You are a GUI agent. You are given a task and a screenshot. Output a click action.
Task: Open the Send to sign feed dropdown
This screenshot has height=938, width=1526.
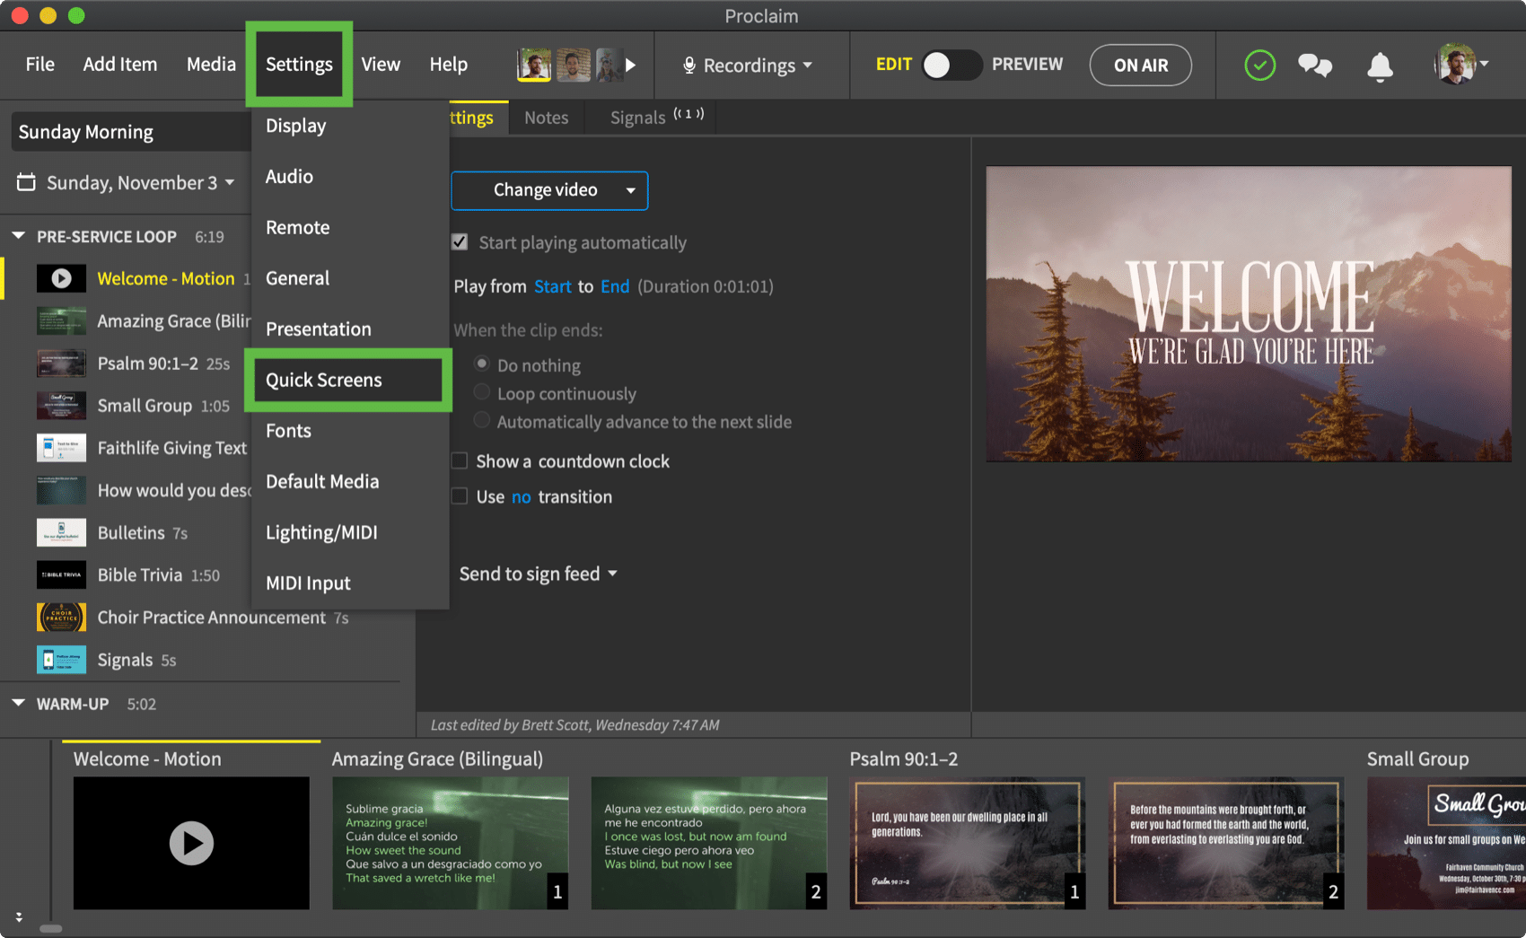538,574
